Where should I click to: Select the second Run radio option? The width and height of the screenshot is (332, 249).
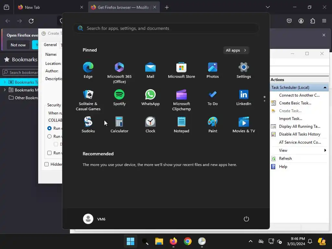point(49,136)
